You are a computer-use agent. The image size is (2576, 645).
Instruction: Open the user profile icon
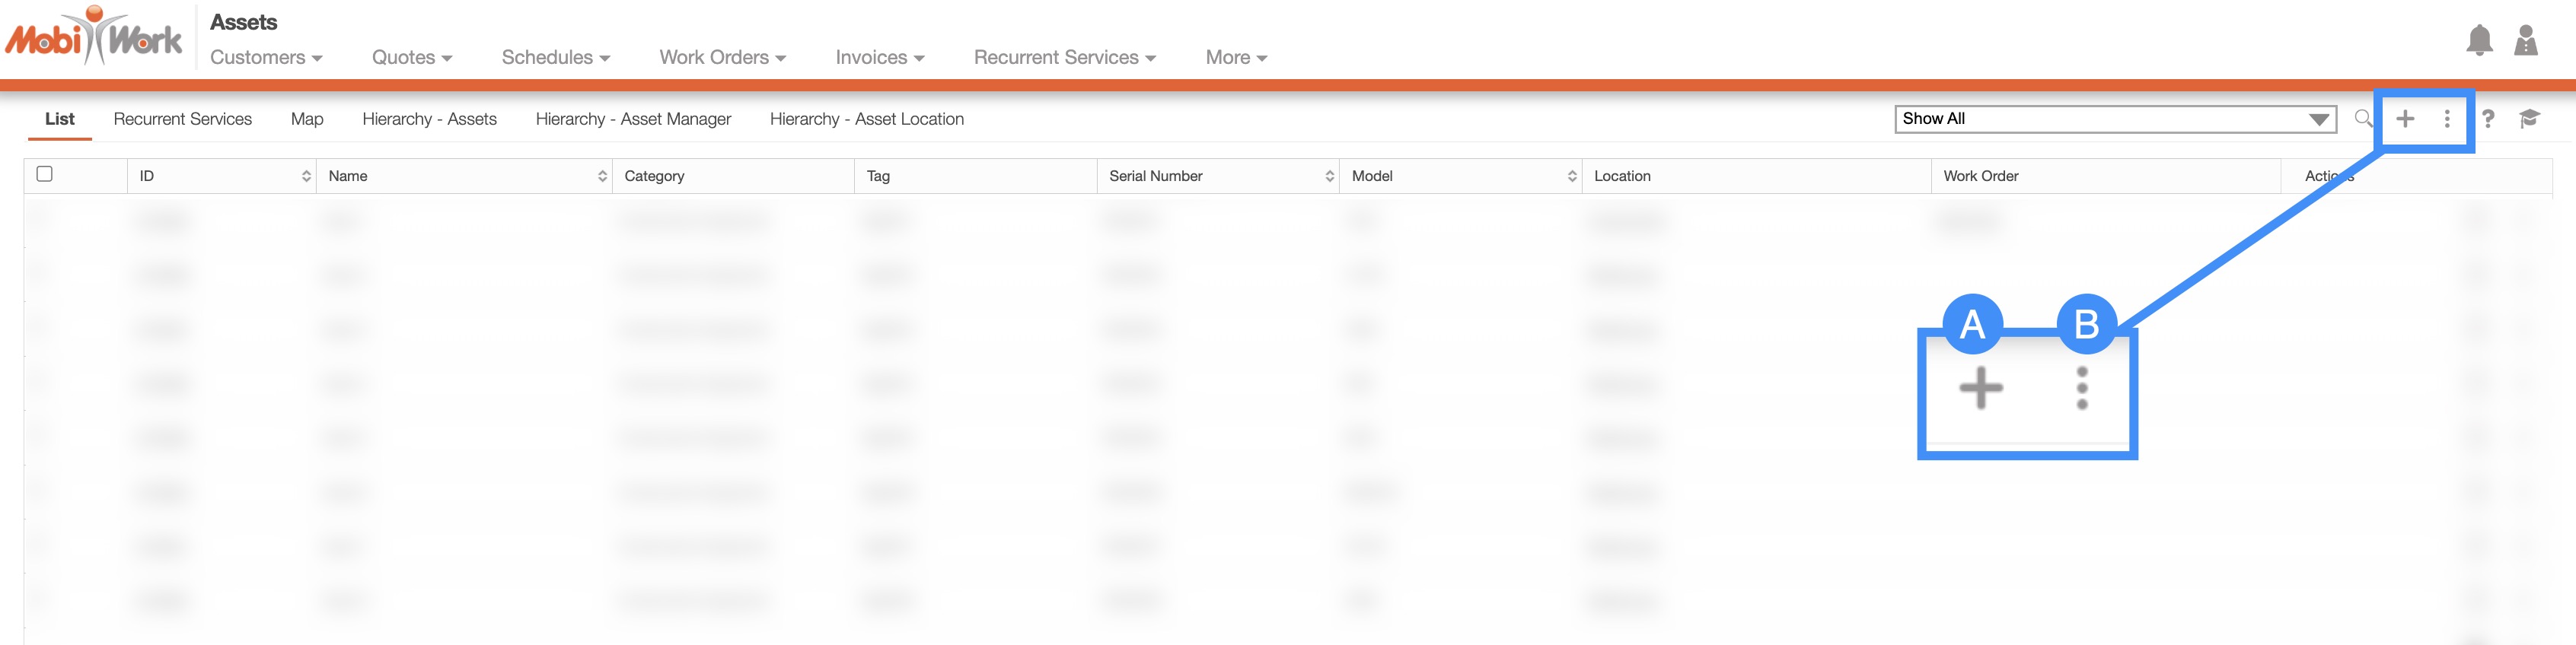coord(2526,41)
